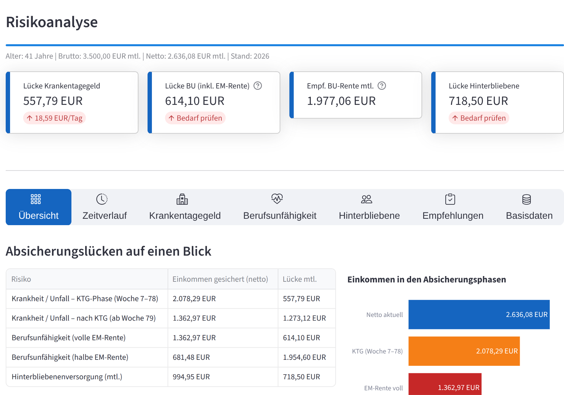Click the orange KTG (Woche 7–78) bar

tap(464, 351)
